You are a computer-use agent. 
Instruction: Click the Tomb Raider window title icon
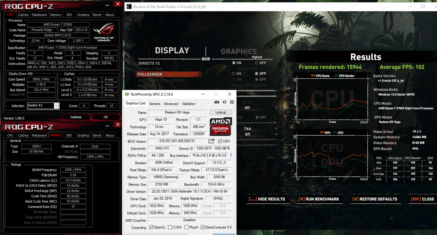pyautogui.click(x=128, y=6)
